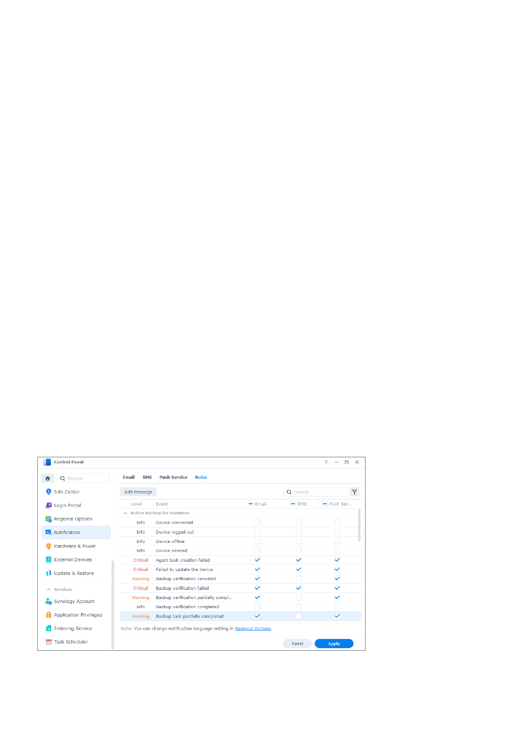Image resolution: width=522 pixels, height=739 pixels.
Task: Toggle the Email column header checkbox
Action: point(251,504)
